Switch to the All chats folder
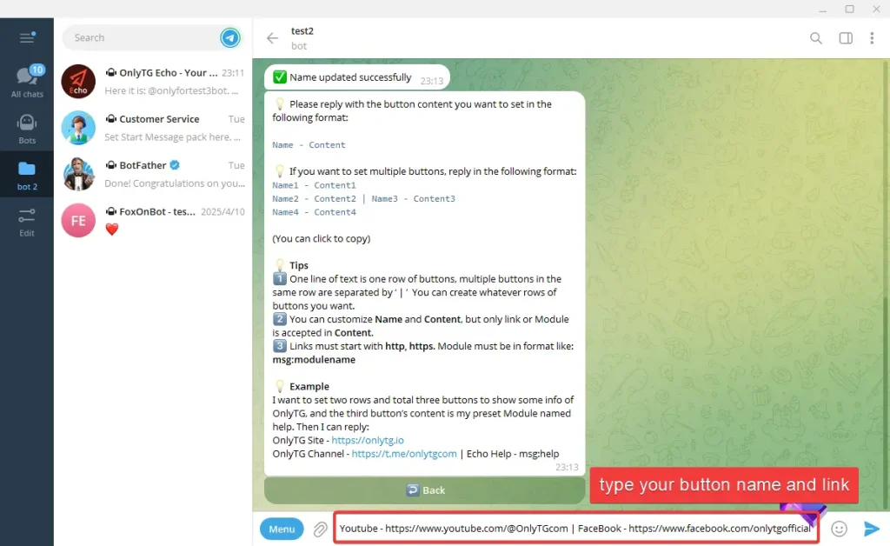This screenshot has height=546, width=890. pos(27,82)
